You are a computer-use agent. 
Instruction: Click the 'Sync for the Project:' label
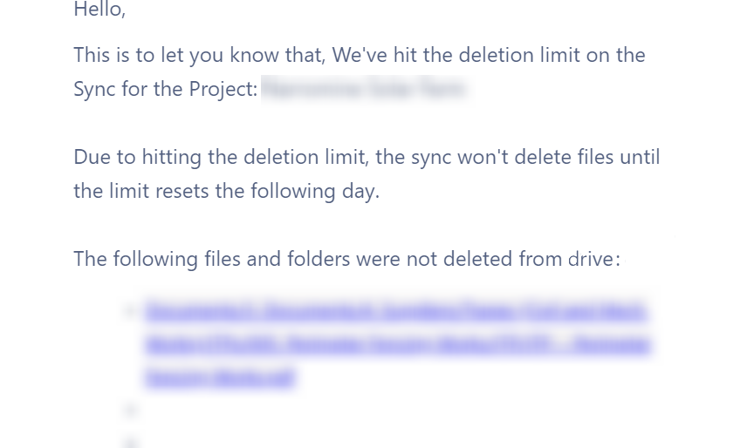point(165,89)
